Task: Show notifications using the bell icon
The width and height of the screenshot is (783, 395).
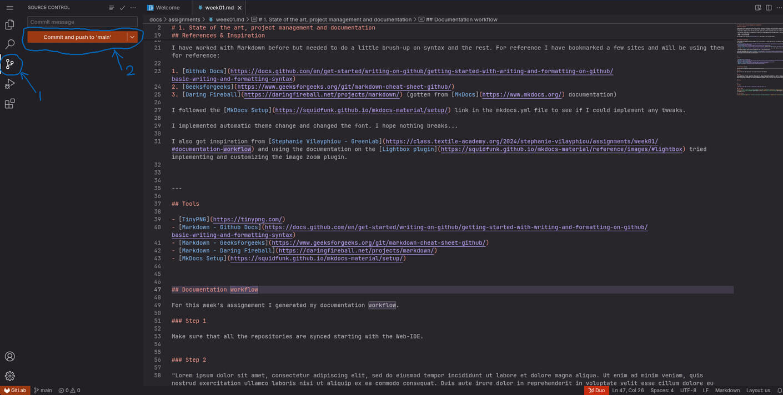Action: (x=779, y=391)
